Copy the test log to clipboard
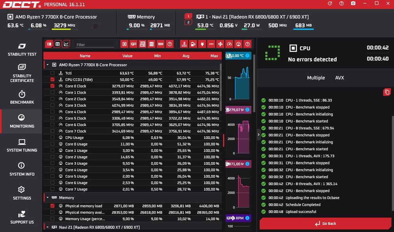The image size is (394, 232). point(387,92)
